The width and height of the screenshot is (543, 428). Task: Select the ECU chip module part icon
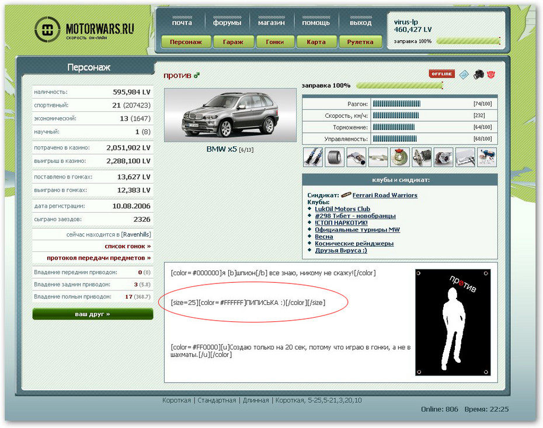pyautogui.click(x=465, y=157)
